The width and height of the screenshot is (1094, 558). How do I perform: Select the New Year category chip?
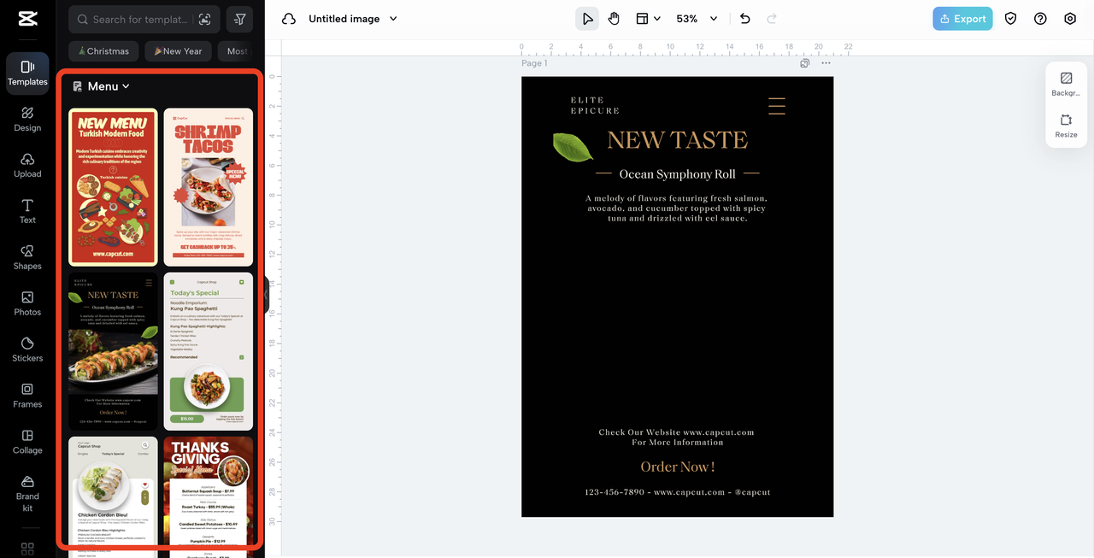pos(178,51)
